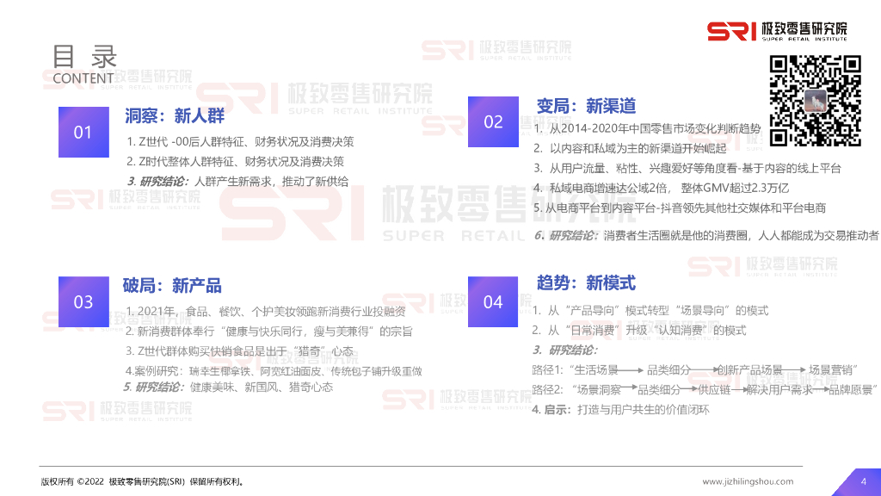Click line 从“日常消费”升级“认知消费”

click(x=639, y=330)
